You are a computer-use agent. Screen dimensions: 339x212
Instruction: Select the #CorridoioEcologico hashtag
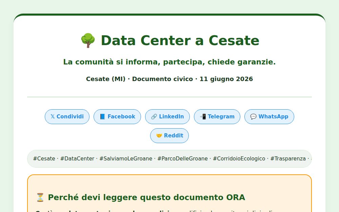pyautogui.click(x=239, y=158)
